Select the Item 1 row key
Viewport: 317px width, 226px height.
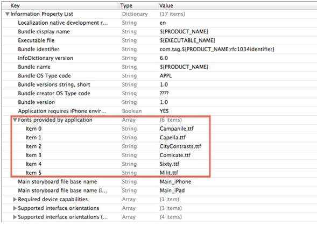33,138
